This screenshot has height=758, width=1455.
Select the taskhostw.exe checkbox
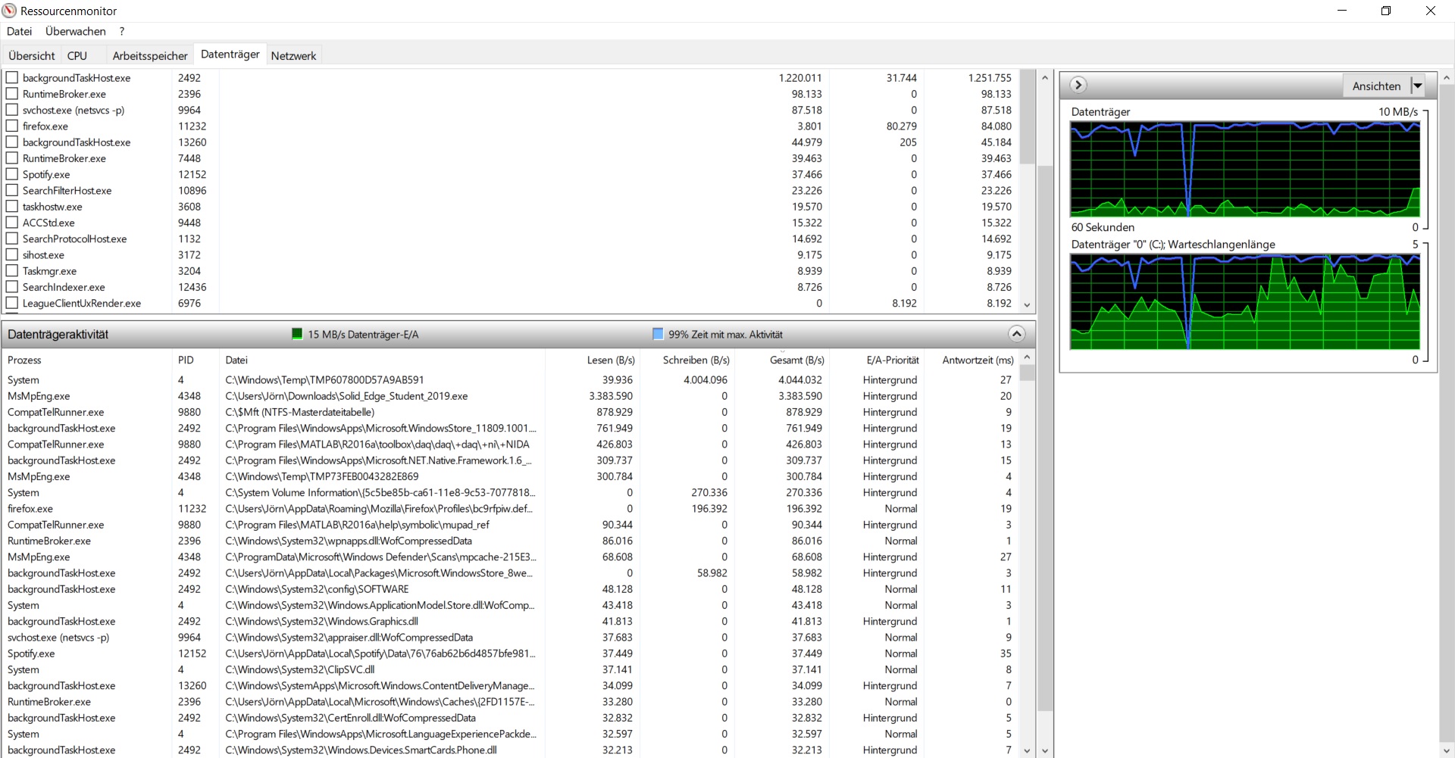coord(12,206)
